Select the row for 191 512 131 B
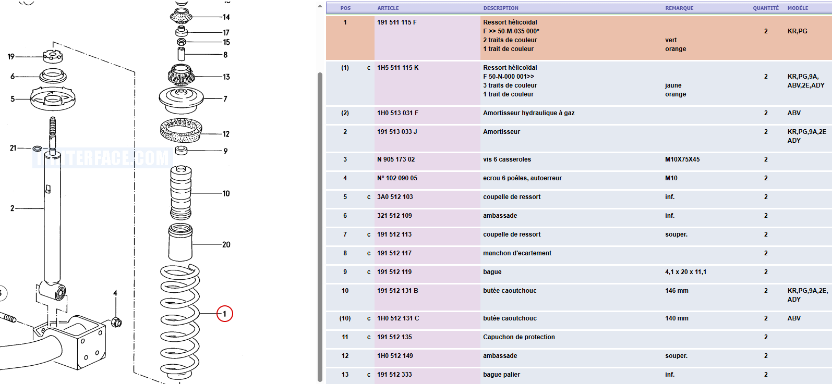The image size is (832, 384). pyautogui.click(x=397, y=291)
